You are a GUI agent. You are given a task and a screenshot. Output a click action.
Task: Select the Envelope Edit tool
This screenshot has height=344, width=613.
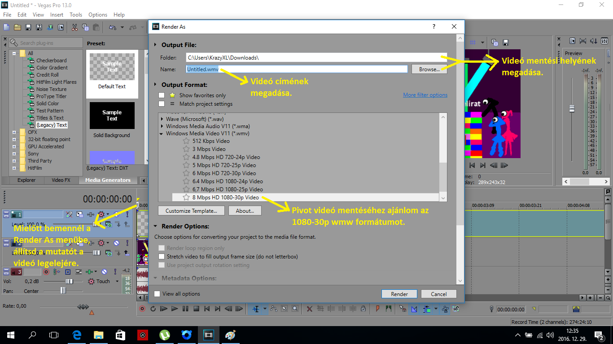point(274,309)
